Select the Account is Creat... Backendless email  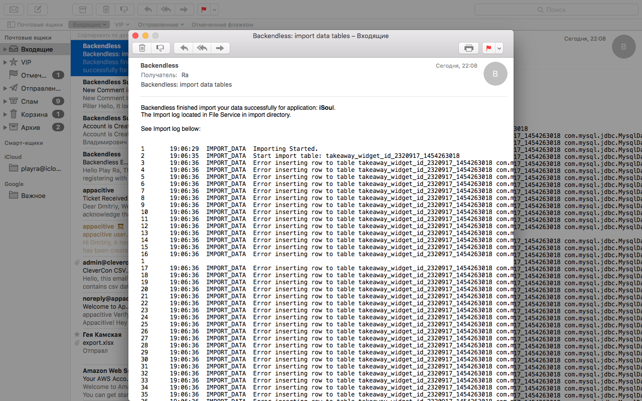pyautogui.click(x=99, y=130)
